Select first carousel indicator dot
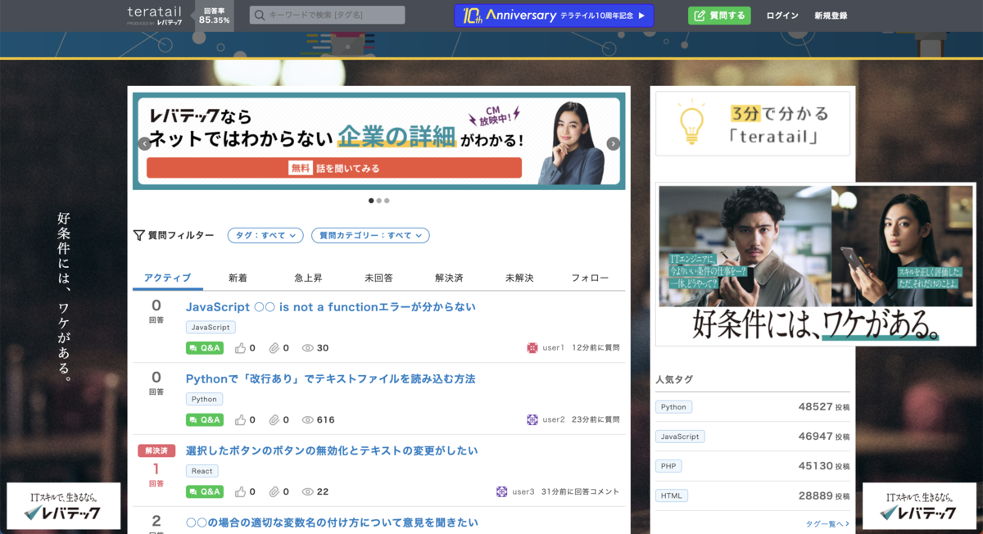This screenshot has width=983, height=534. point(371,201)
